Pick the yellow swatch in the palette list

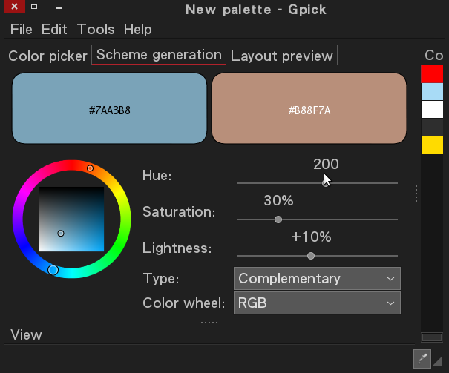432,145
